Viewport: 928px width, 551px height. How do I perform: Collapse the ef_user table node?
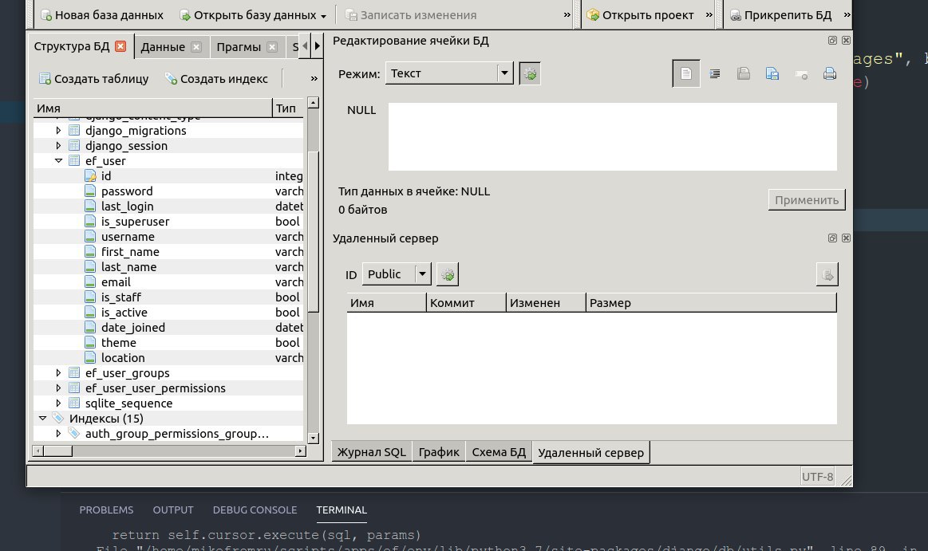pos(58,160)
